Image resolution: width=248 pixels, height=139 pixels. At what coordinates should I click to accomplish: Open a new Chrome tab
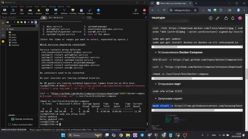196,3
